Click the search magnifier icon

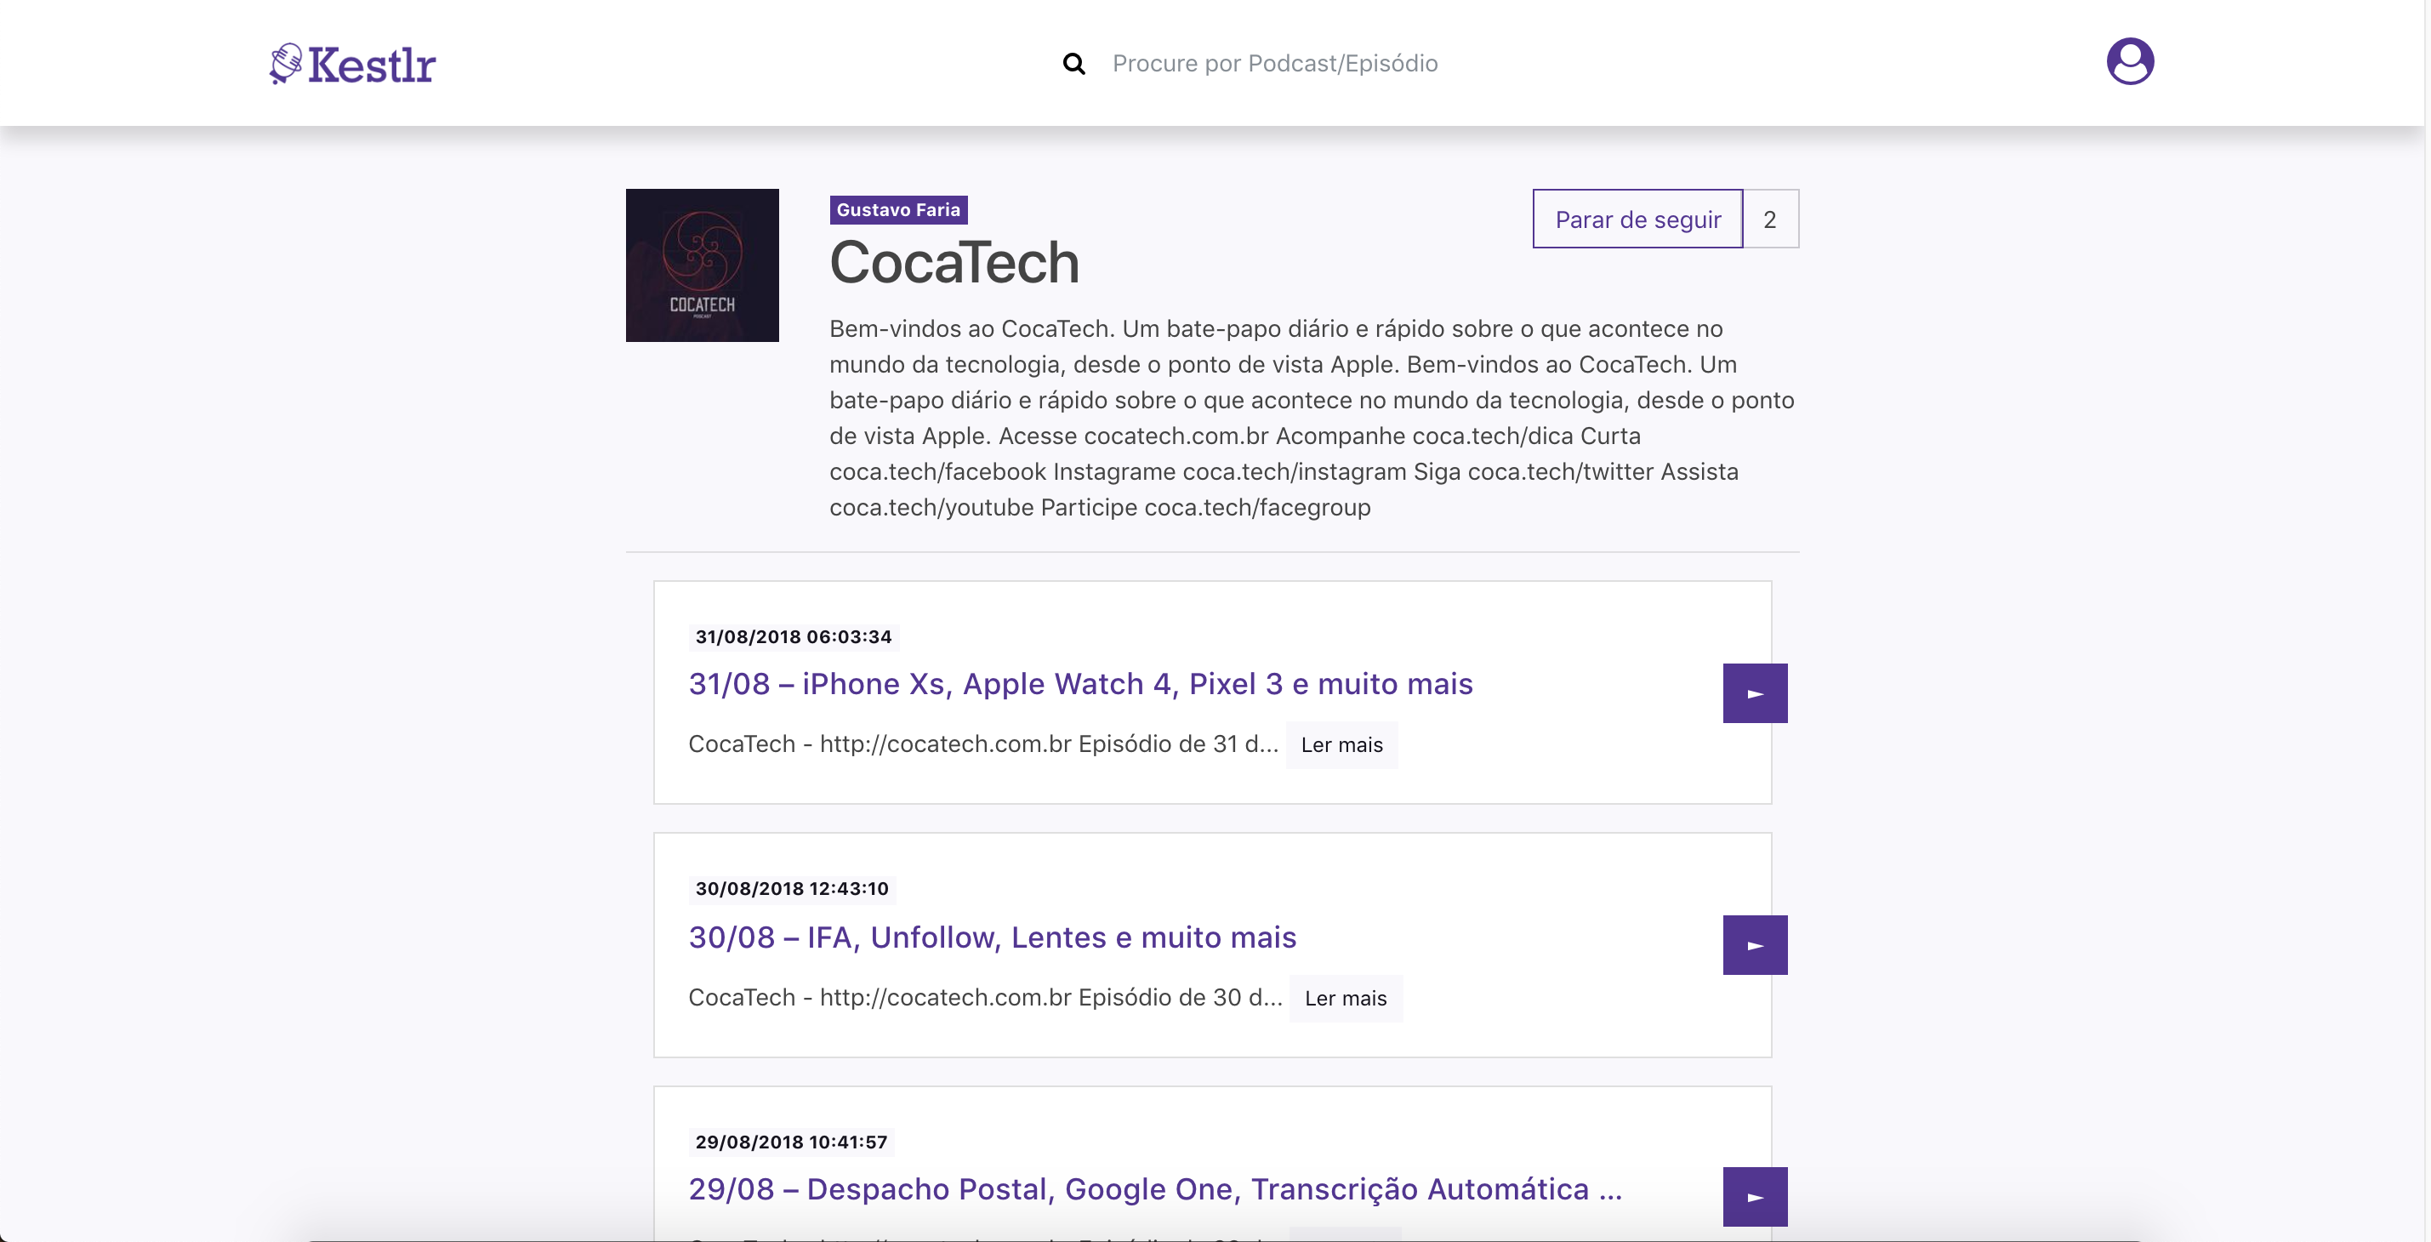point(1073,63)
